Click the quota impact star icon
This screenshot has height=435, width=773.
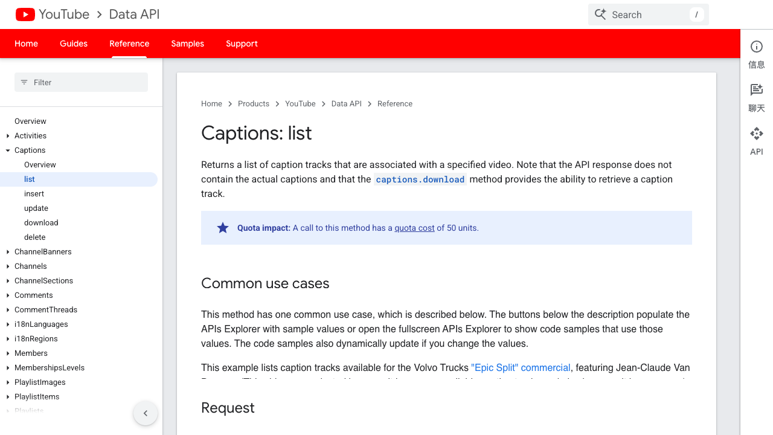223,228
